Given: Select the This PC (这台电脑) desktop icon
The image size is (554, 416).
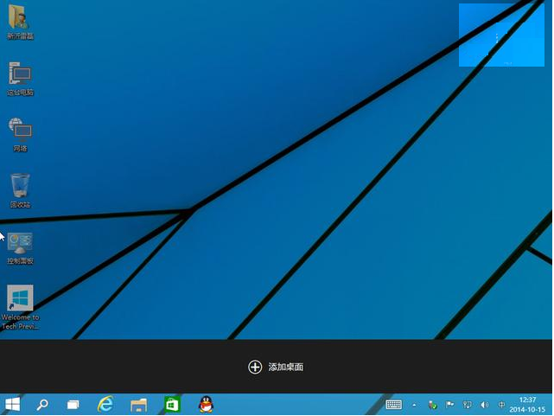Looking at the screenshot, I should pyautogui.click(x=20, y=79).
